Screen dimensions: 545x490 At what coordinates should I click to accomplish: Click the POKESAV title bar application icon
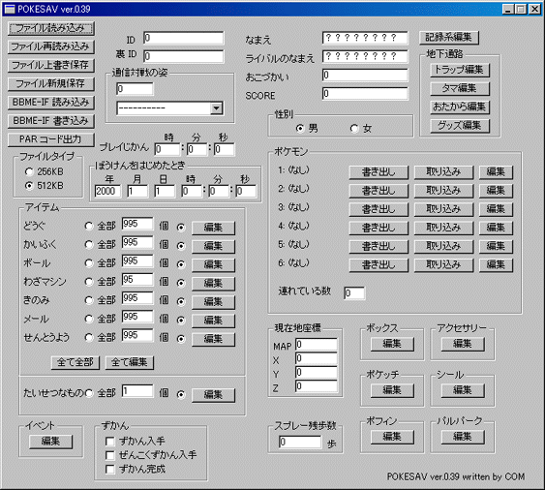tap(10, 9)
